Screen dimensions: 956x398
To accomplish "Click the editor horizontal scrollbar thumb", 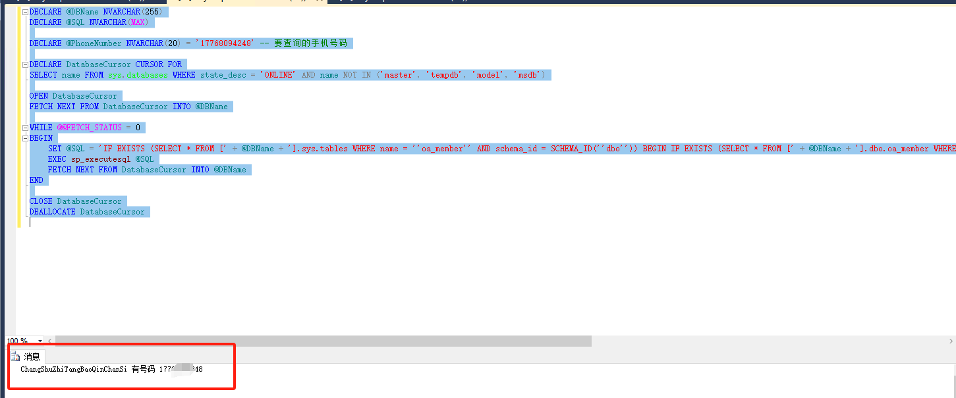I will point(323,341).
